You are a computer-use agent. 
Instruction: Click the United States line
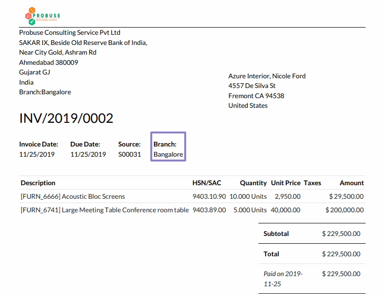point(248,105)
